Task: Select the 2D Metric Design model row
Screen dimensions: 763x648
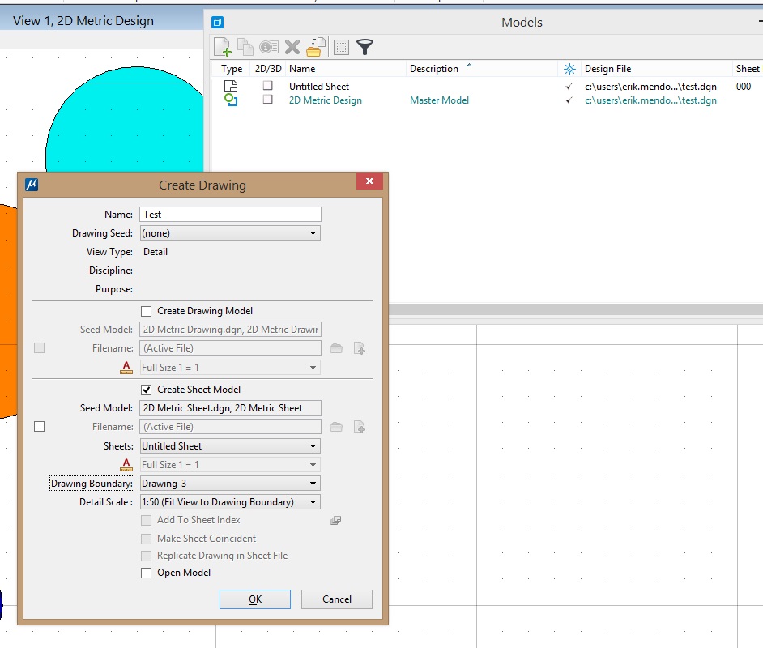Action: [x=325, y=100]
